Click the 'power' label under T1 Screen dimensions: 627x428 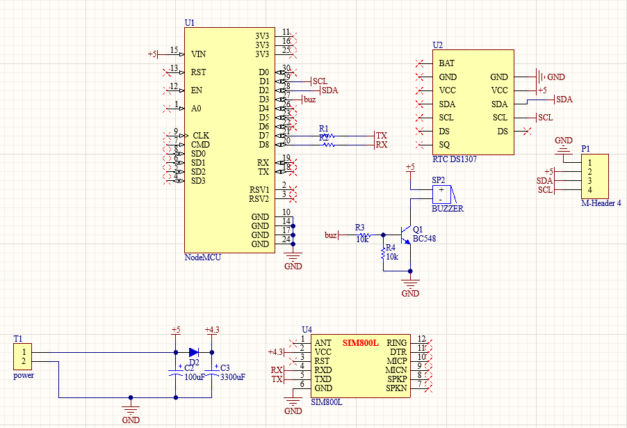[x=24, y=376]
